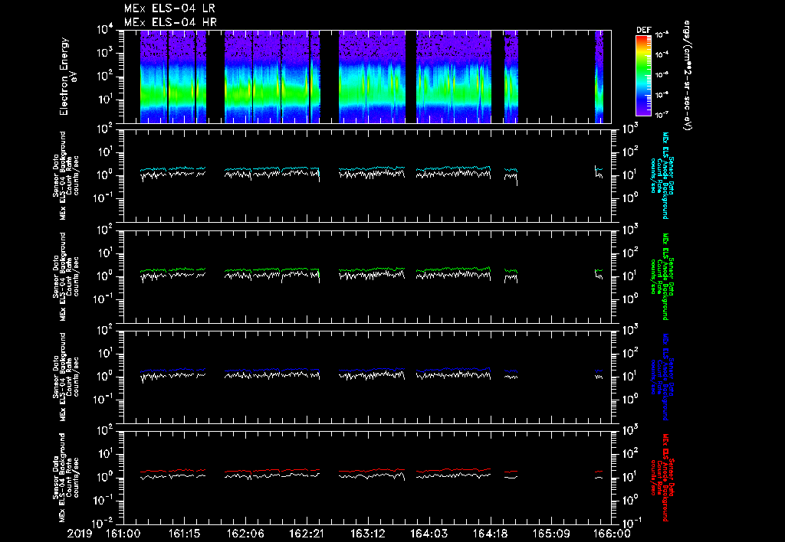Click the 166:00 end time label
Viewport: 785px width, 542px height.
click(x=613, y=534)
